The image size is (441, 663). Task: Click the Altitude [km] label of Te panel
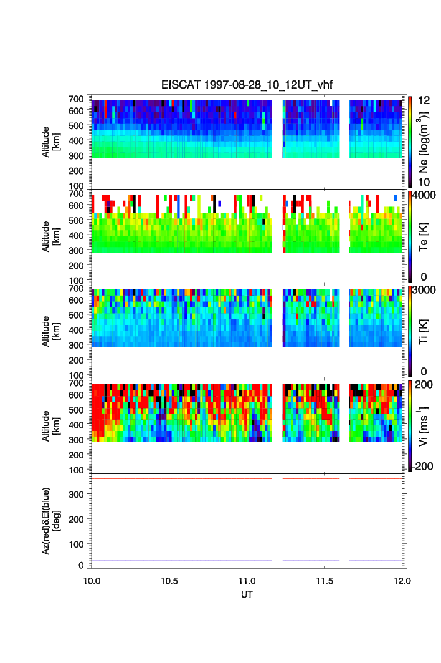pos(51,237)
